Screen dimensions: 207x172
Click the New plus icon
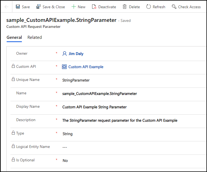pos(73,7)
